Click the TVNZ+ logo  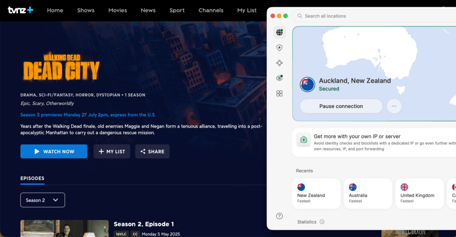pyautogui.click(x=20, y=10)
